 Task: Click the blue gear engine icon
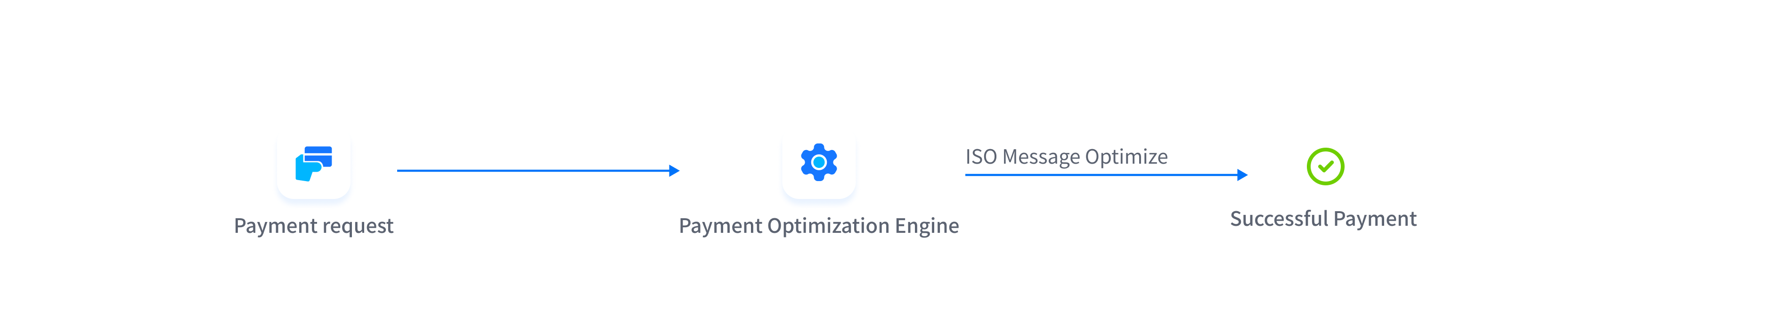pyautogui.click(x=819, y=162)
